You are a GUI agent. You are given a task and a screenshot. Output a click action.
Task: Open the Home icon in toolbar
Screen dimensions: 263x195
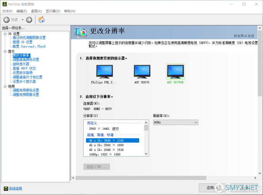pos(41,20)
